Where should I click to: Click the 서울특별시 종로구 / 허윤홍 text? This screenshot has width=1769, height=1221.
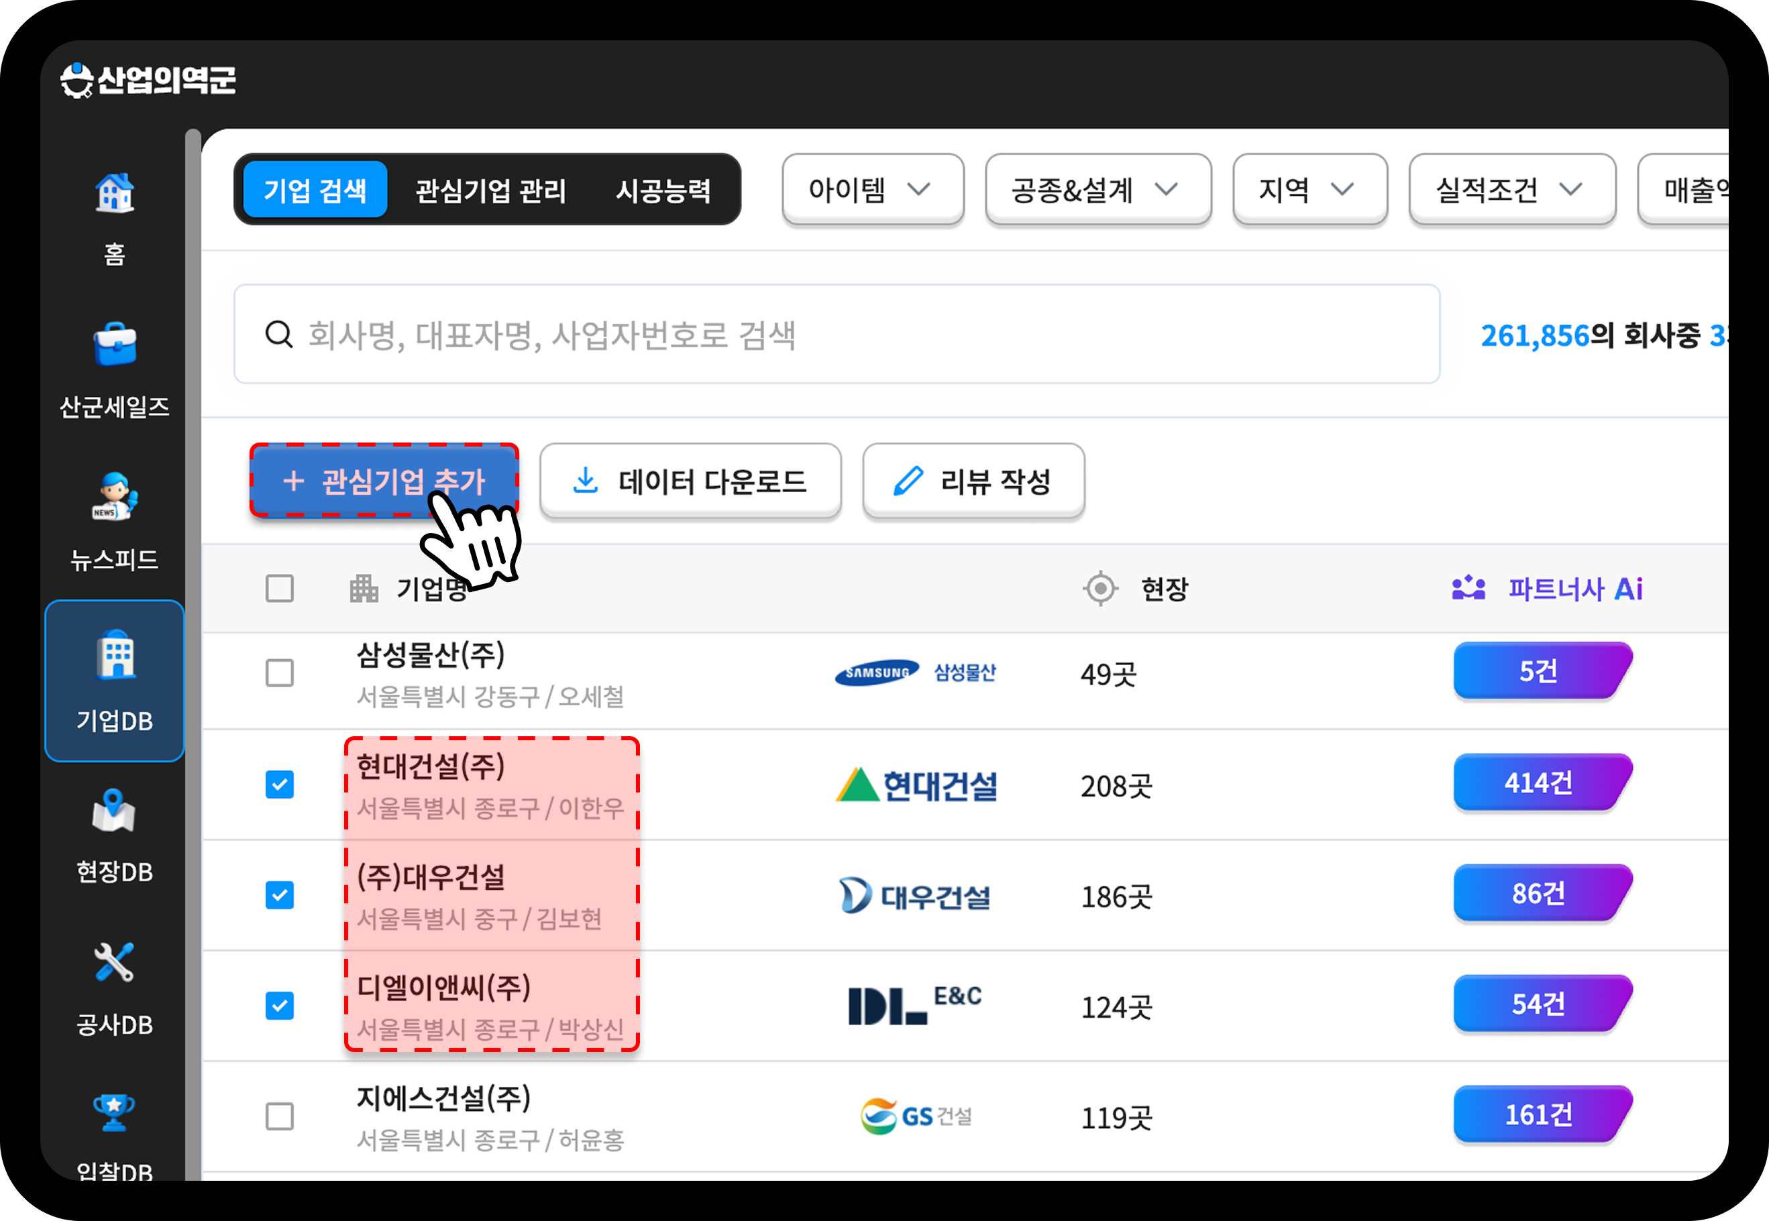coord(490,1140)
